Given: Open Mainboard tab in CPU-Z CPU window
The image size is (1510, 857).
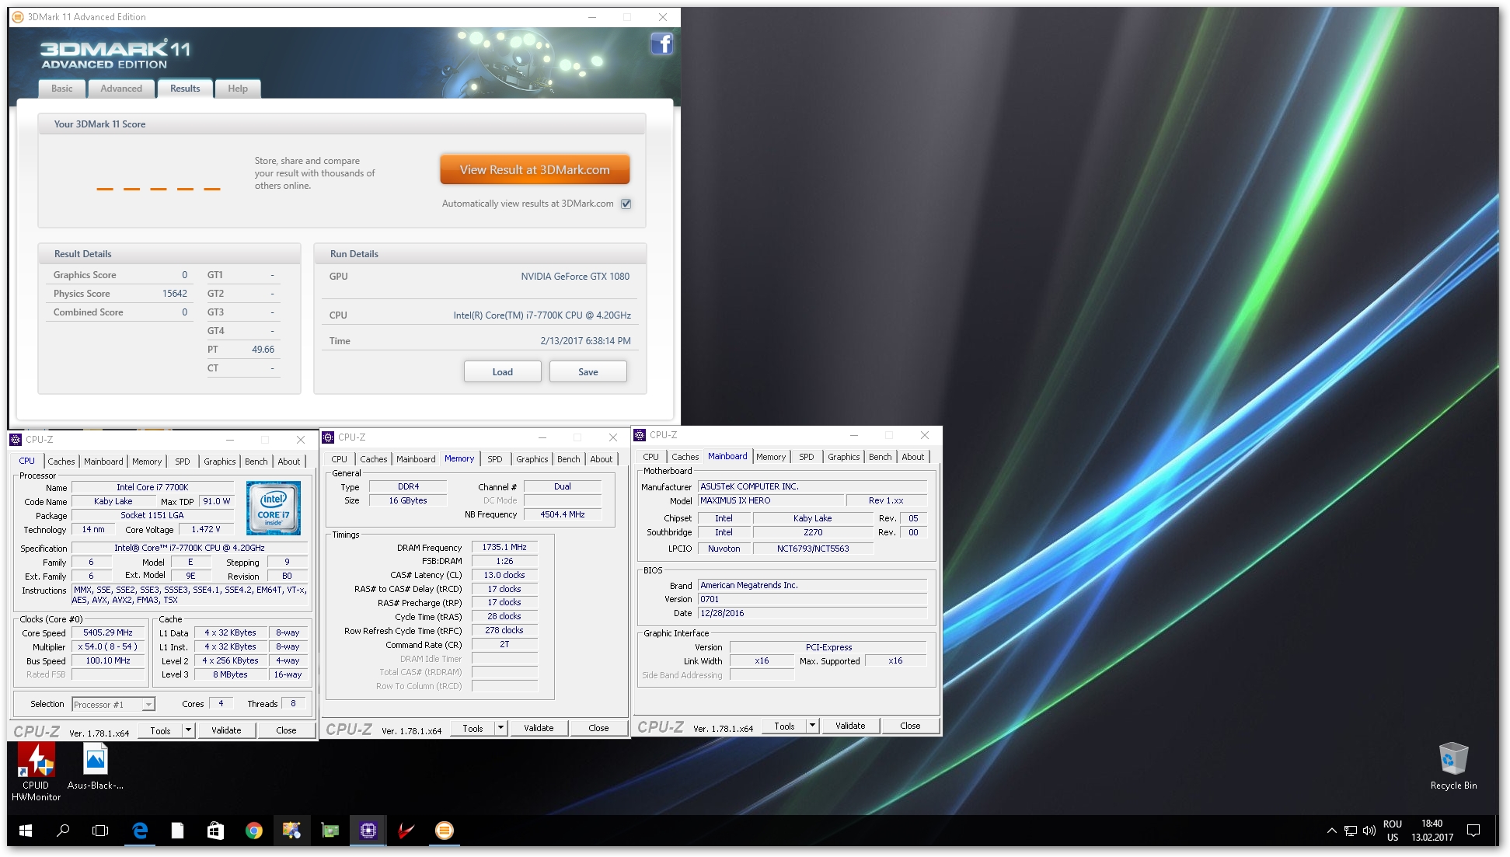Looking at the screenshot, I should tap(103, 462).
